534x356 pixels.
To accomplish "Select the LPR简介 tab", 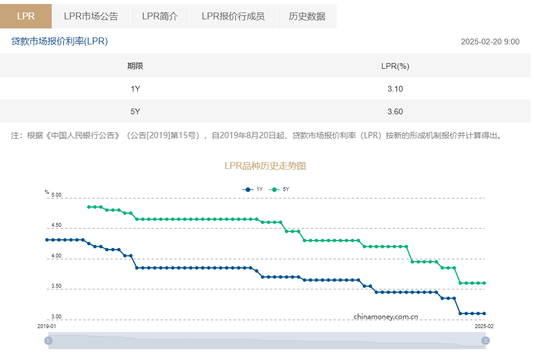I will click(x=160, y=16).
